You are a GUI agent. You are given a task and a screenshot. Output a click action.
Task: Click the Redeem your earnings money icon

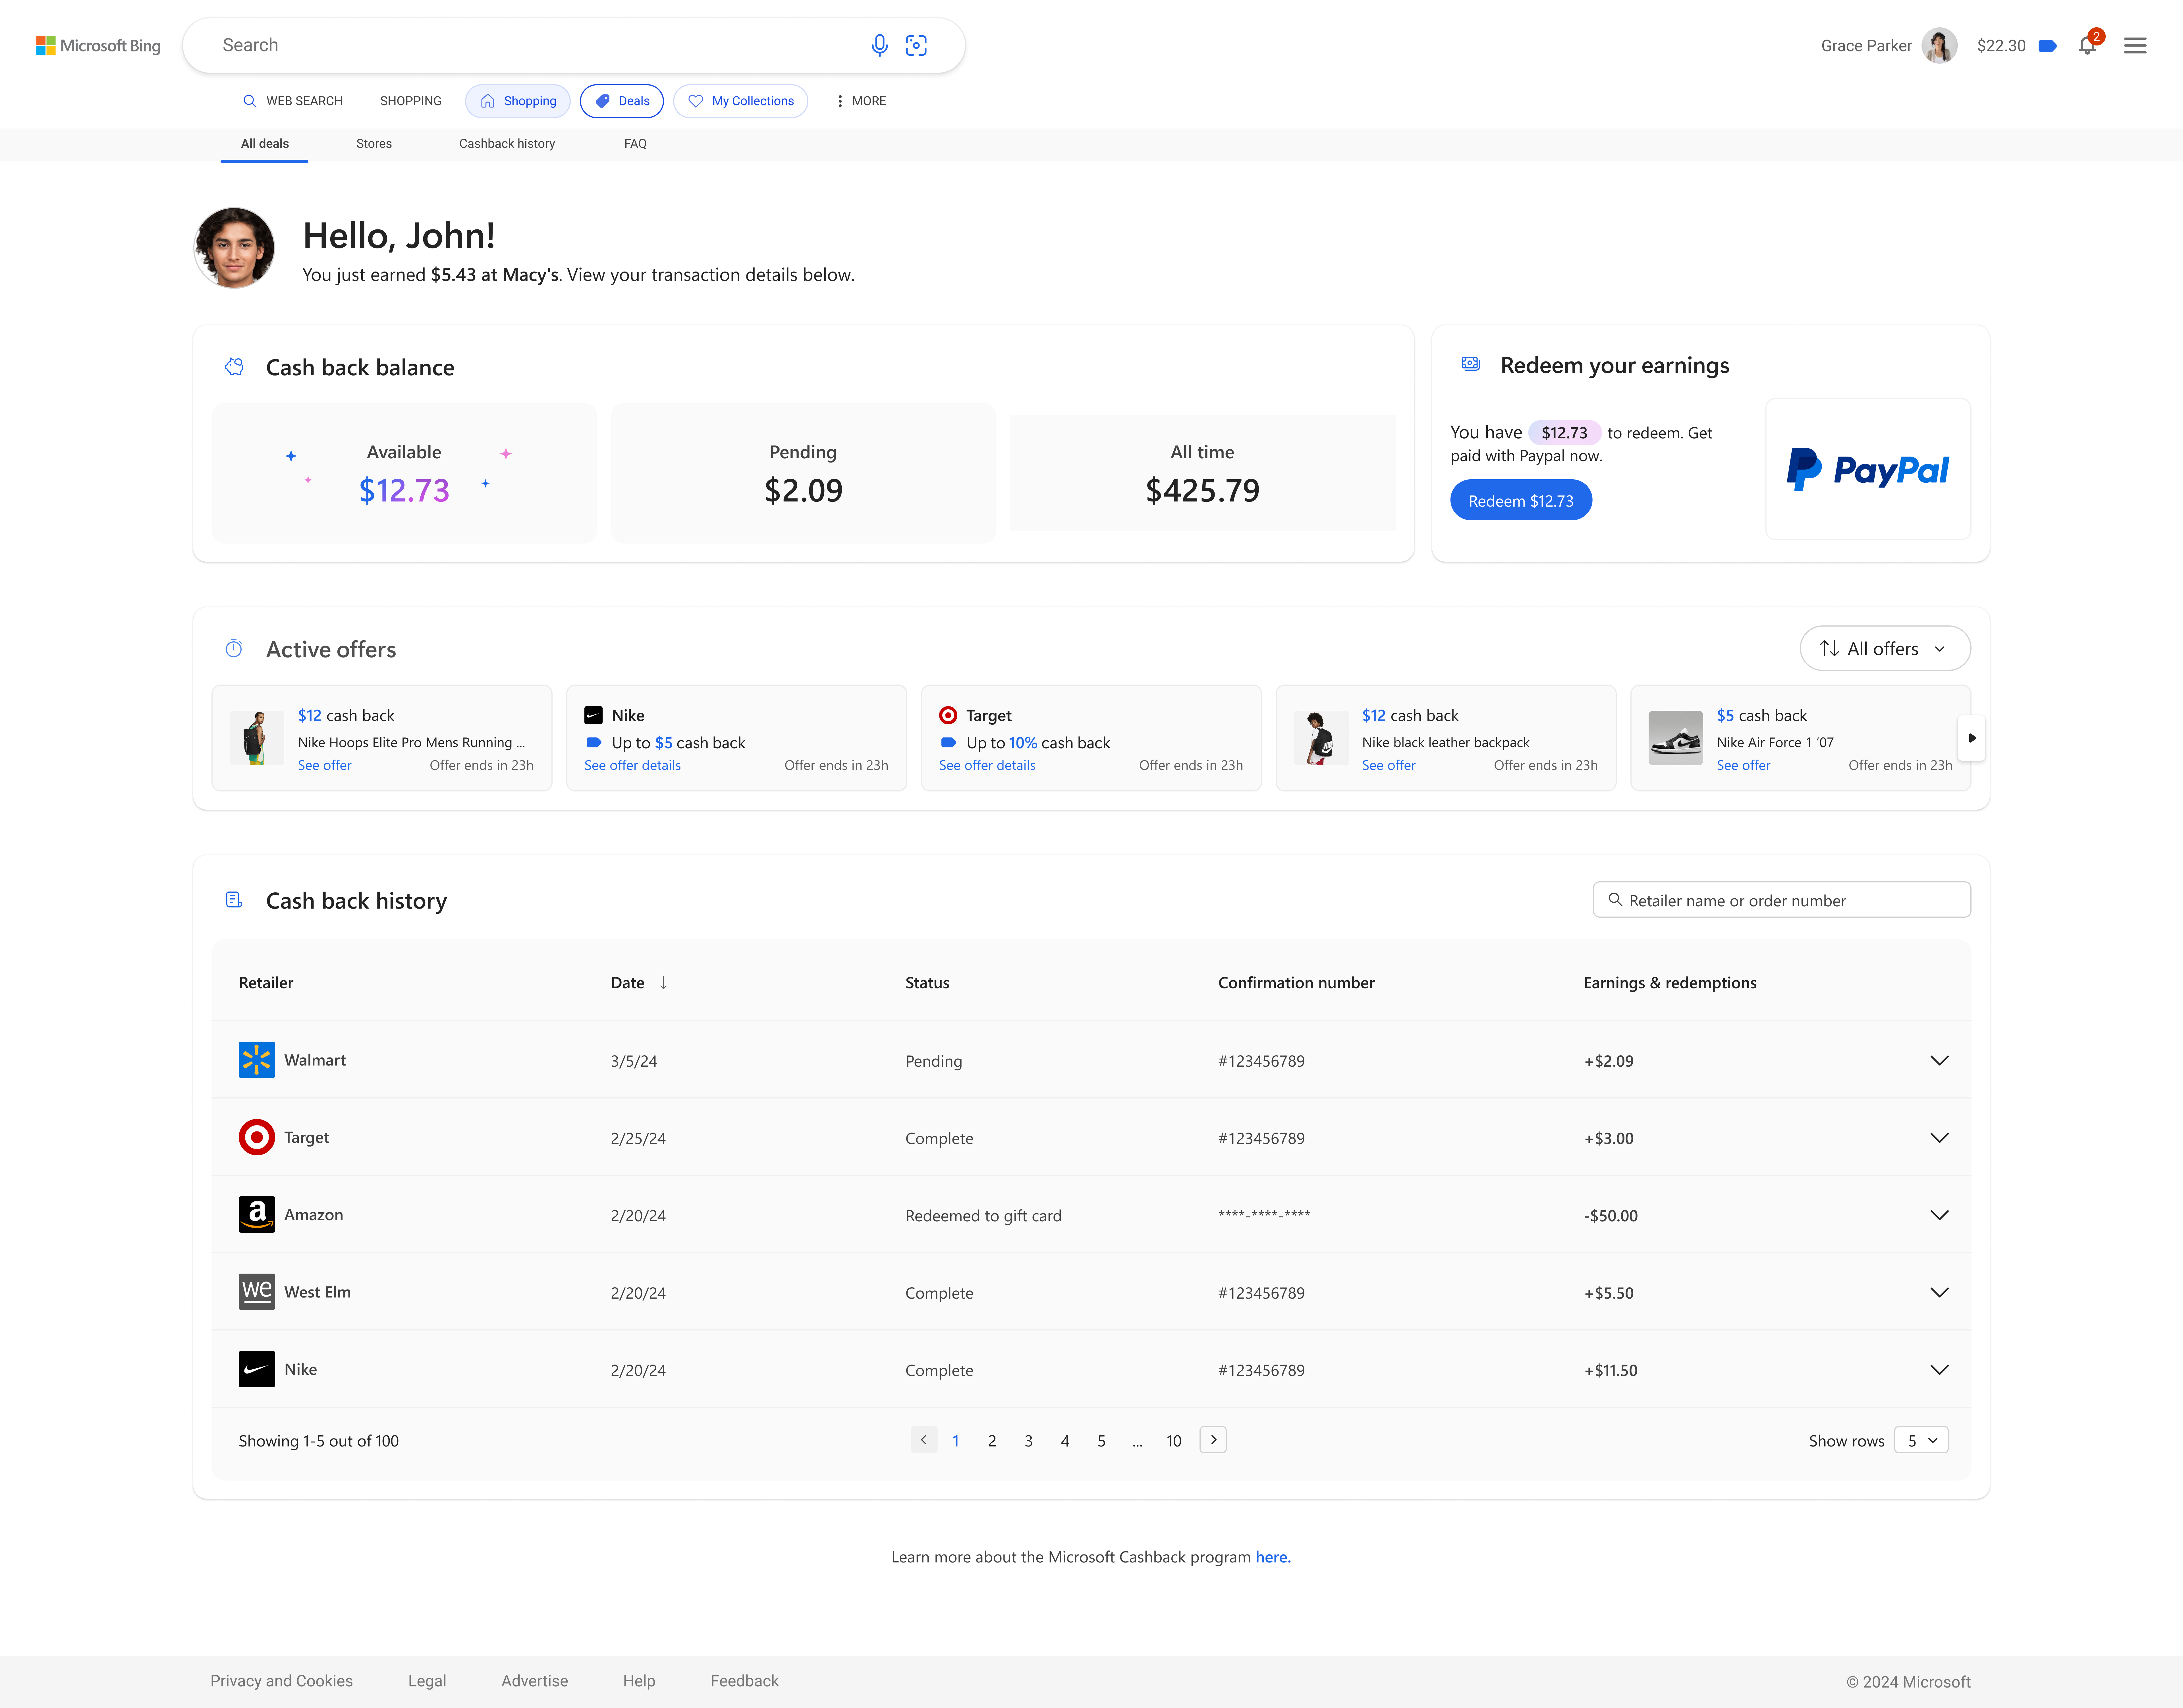[x=1470, y=364]
